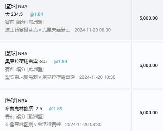Click the 賽前 總分 [歐洲盤] label
Image resolution: width=163 pixels, height=131 pixels.
[24, 22]
